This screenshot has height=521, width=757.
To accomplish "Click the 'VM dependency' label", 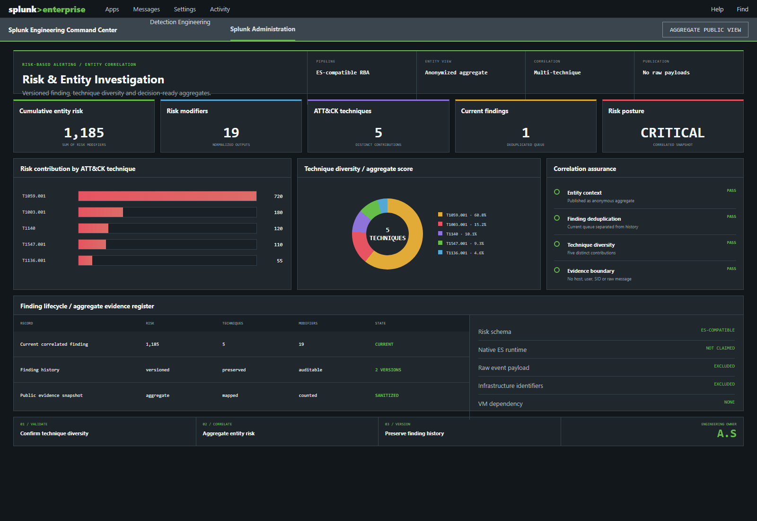I will pos(501,404).
